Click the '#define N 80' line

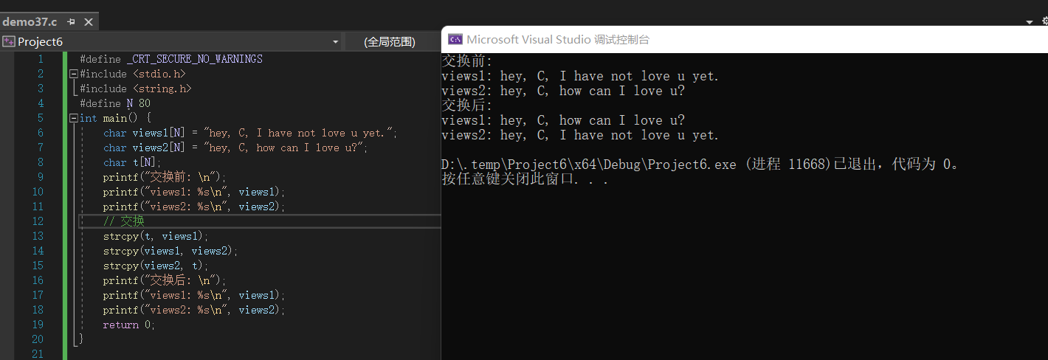click(114, 103)
